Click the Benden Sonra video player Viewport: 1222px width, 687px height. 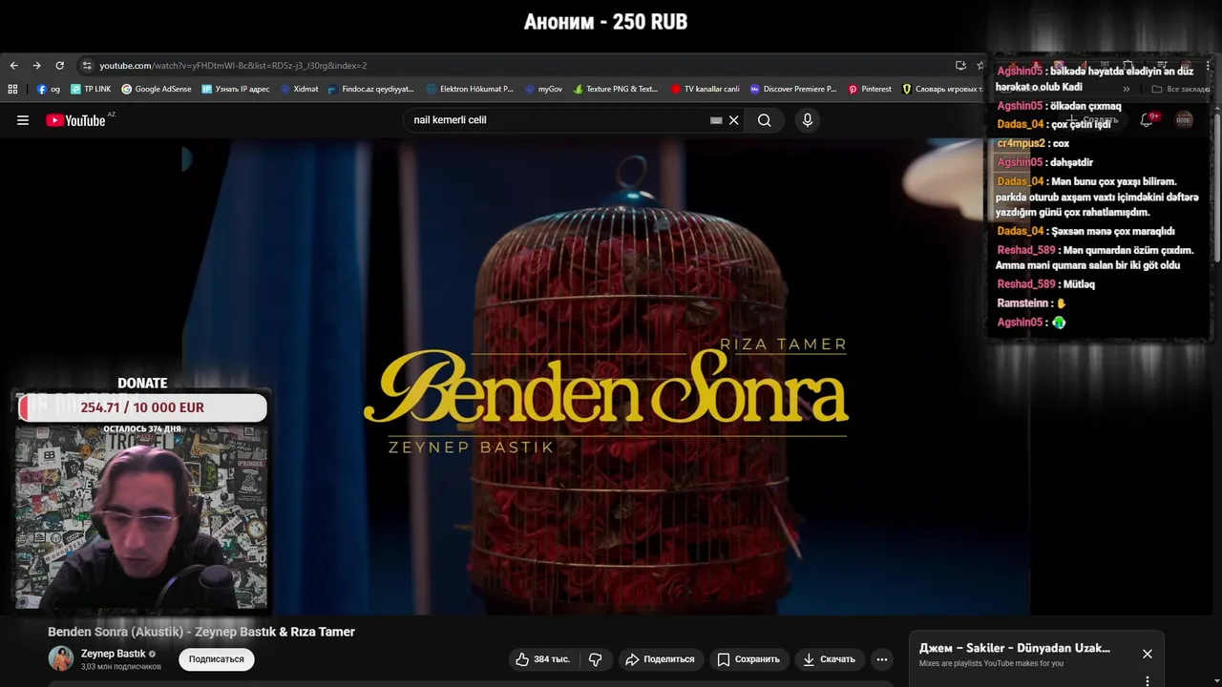[x=606, y=377]
